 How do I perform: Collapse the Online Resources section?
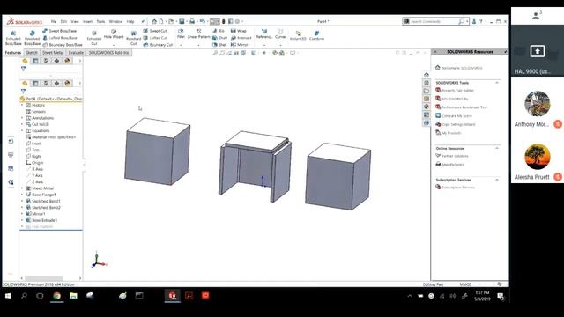497,148
